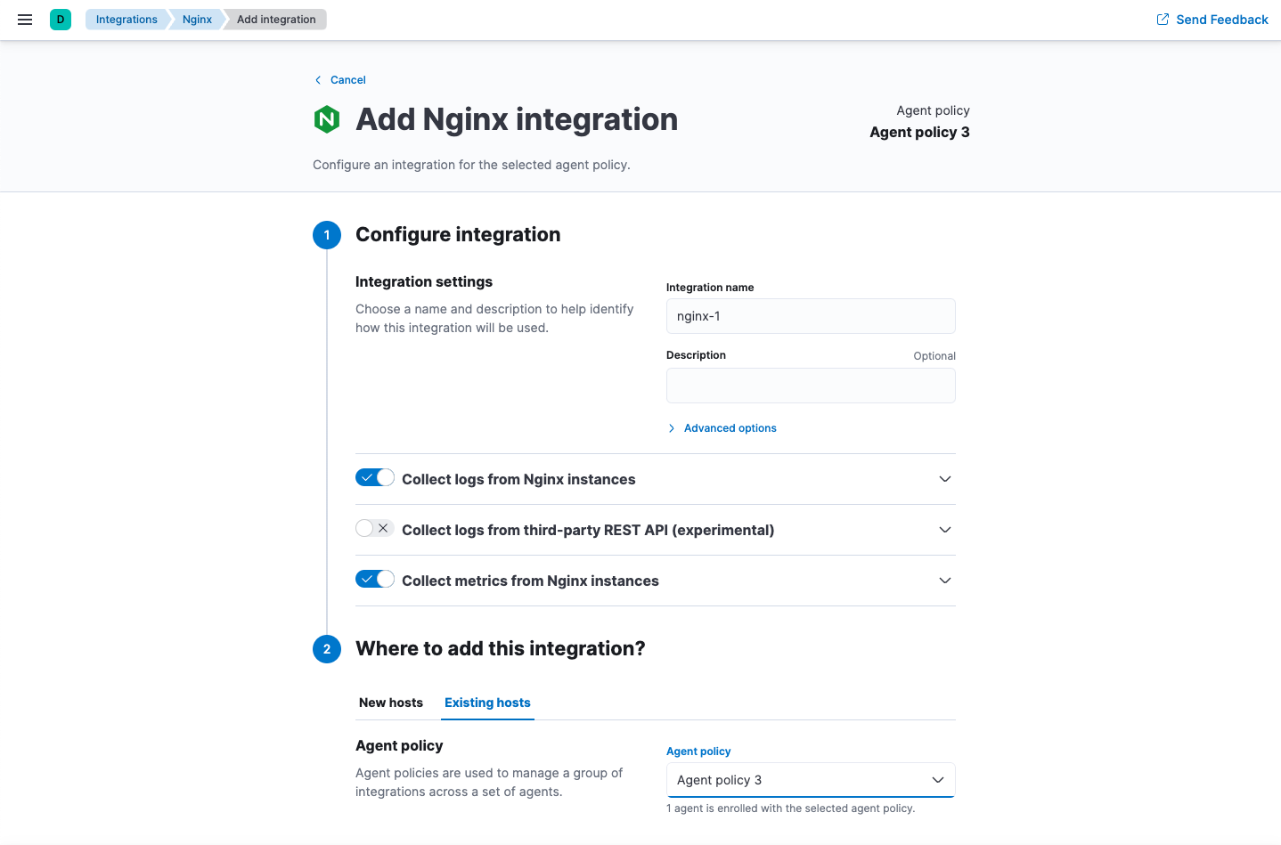This screenshot has width=1281, height=845.
Task: Turn off Collect metrics from Nginx instances
Action: 374,578
